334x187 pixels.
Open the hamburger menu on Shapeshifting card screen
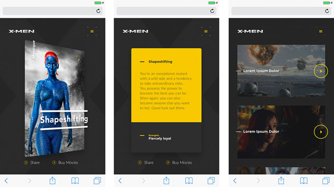(x=206, y=31)
